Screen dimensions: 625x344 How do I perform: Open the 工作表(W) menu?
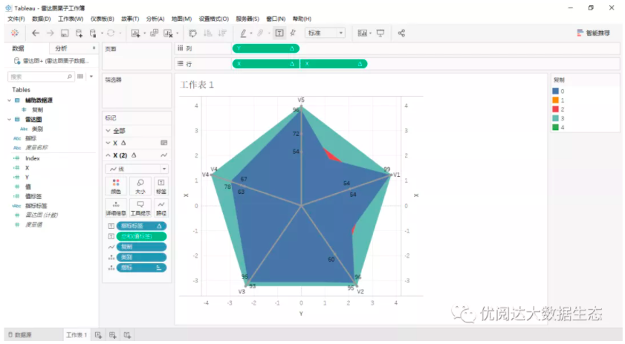coord(71,19)
